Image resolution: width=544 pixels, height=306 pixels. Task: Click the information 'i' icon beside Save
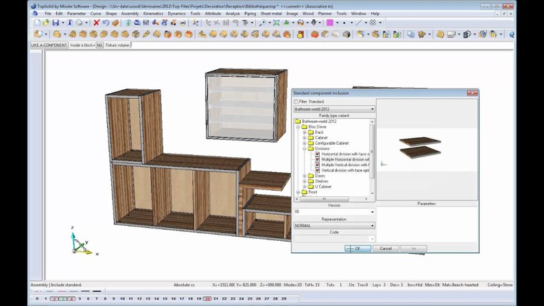pyautogui.click(x=70, y=23)
